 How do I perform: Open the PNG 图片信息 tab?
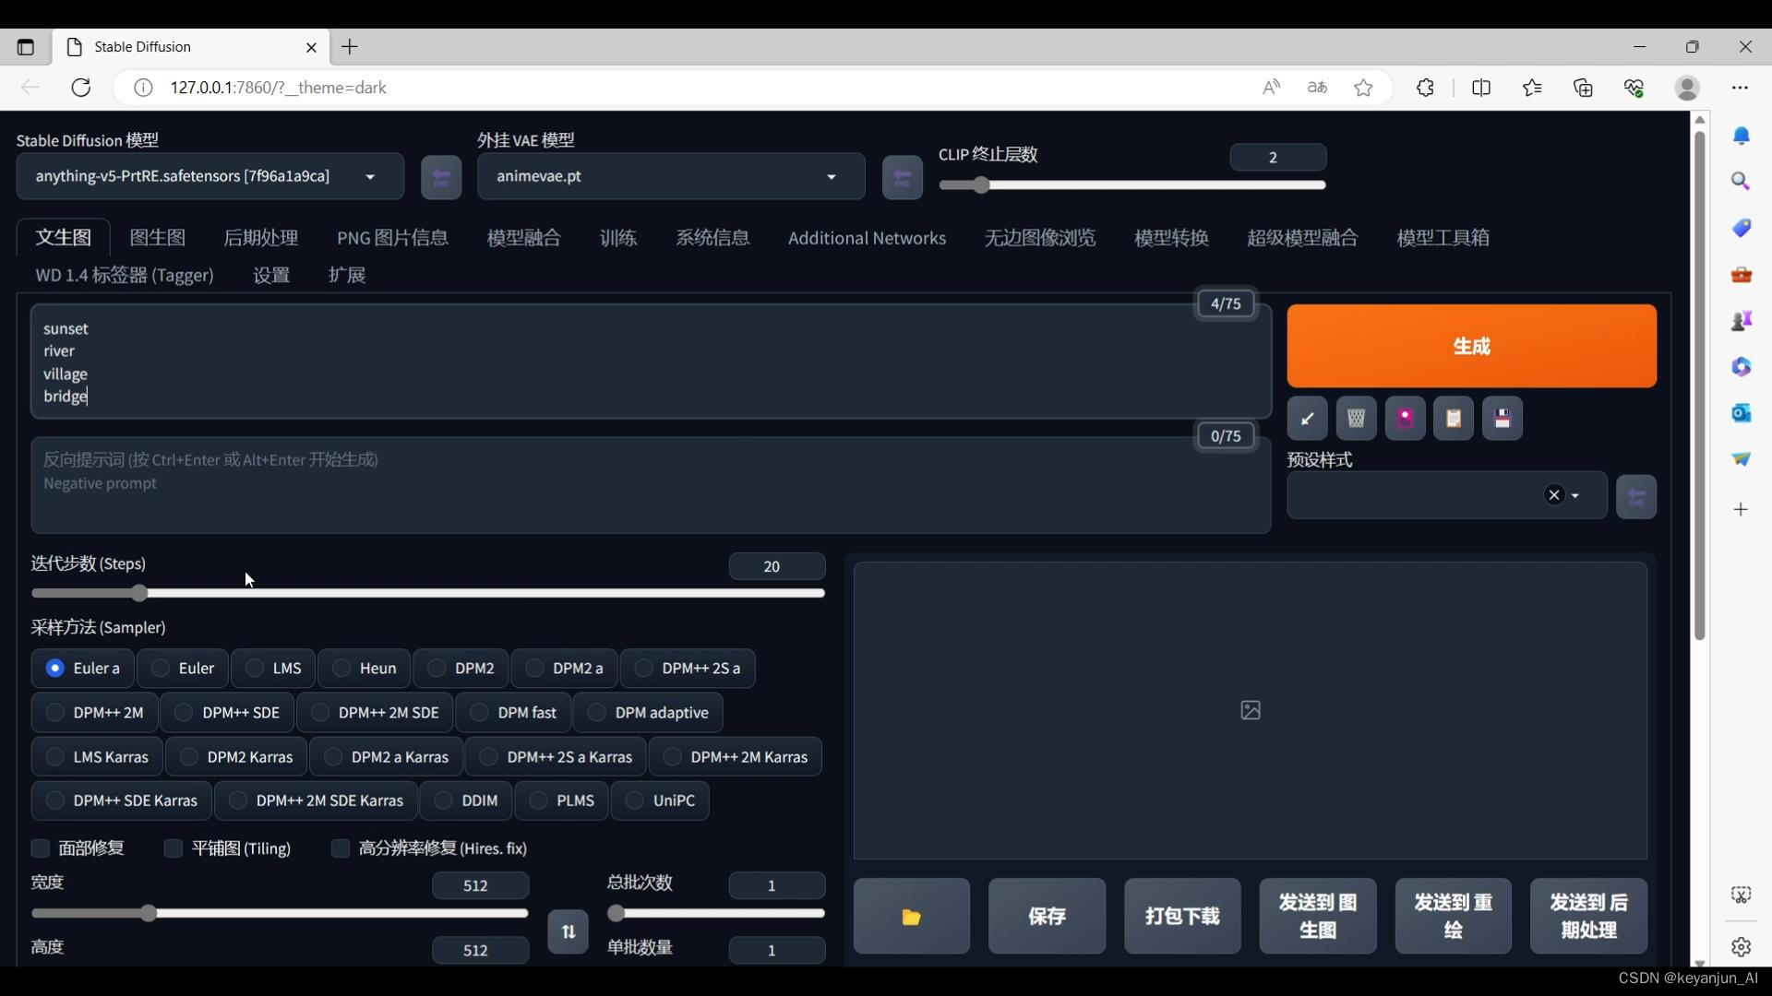pos(393,238)
